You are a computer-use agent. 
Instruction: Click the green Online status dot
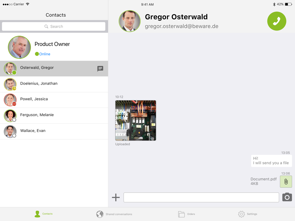pos(37,54)
